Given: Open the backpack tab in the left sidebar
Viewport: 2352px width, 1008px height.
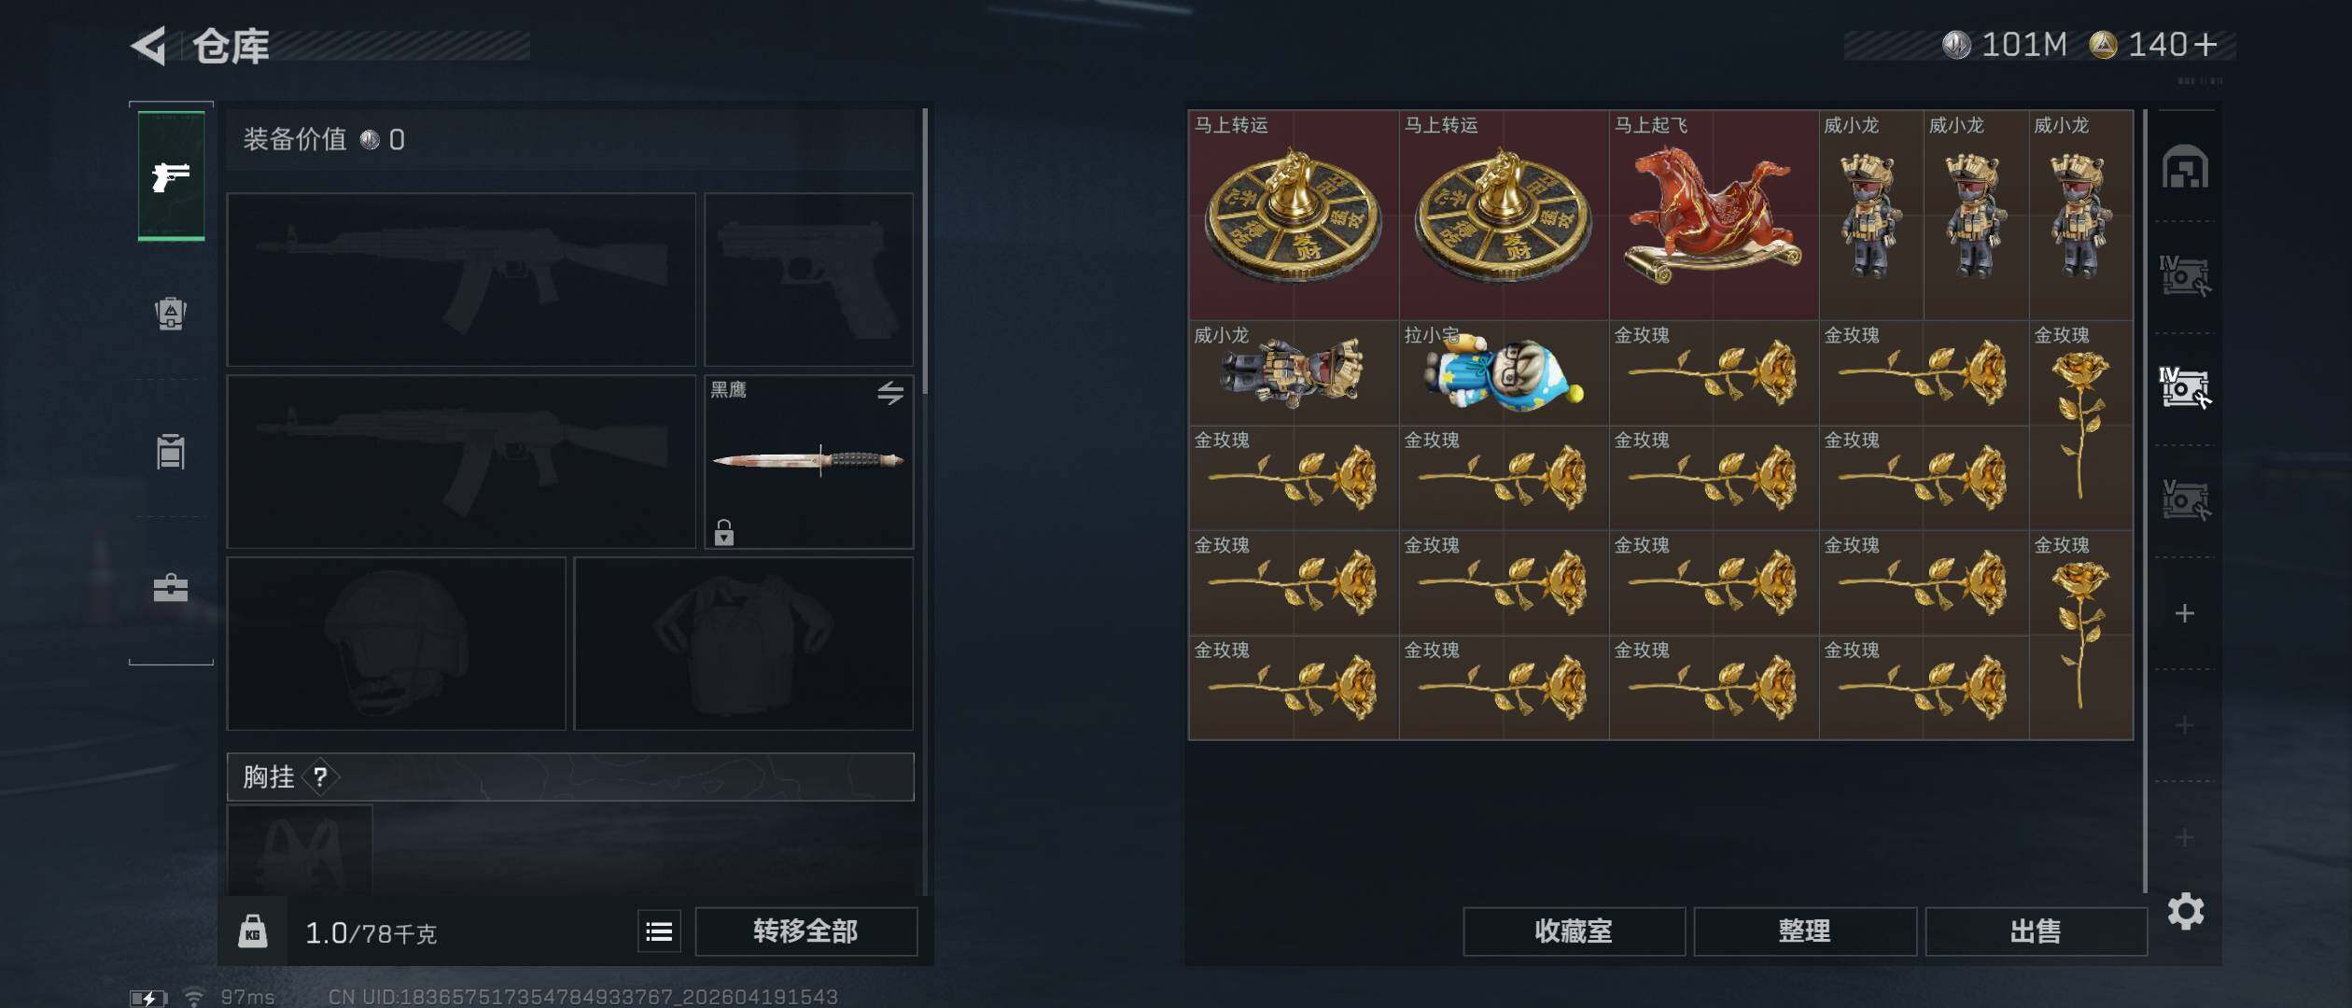Looking at the screenshot, I should pos(171,314).
